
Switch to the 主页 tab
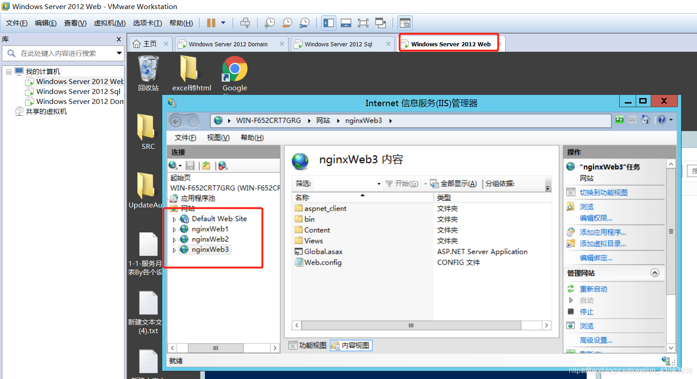150,44
